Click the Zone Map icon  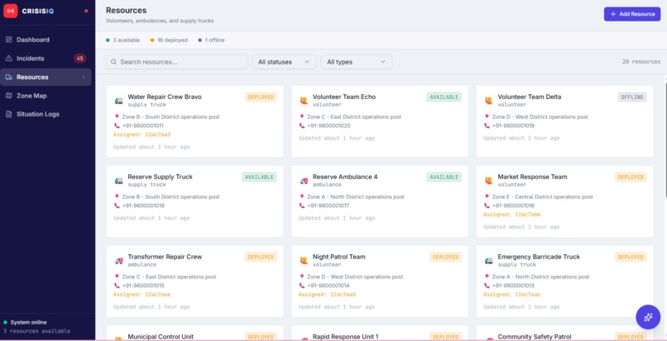pos(8,96)
